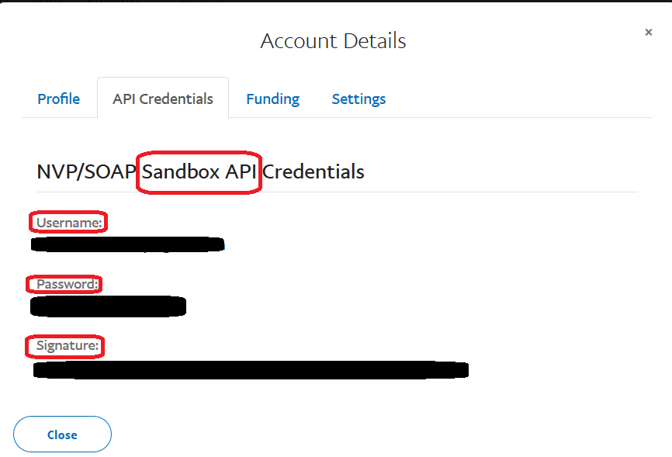The image size is (672, 457).
Task: Click the redacted signature string
Action: (x=251, y=369)
